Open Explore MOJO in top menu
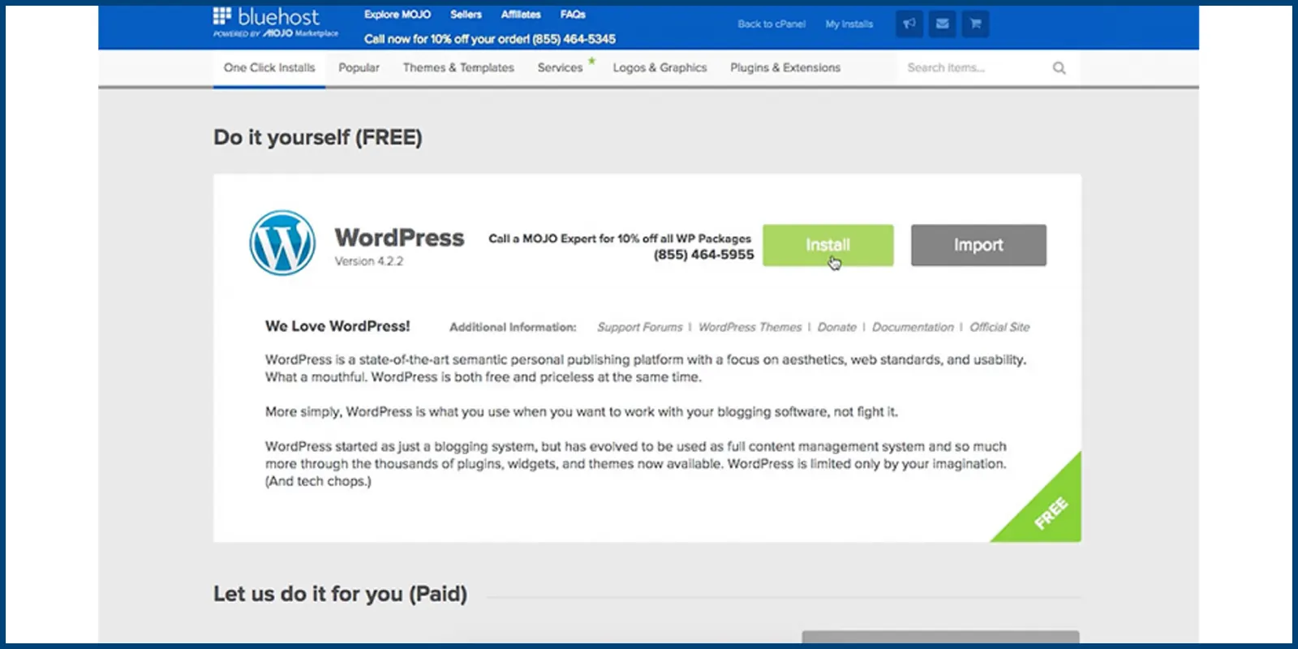 (397, 15)
